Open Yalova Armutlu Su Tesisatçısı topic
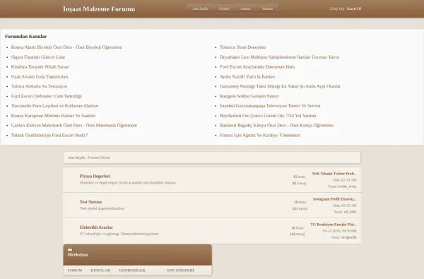This screenshot has height=279, width=424. (x=39, y=86)
